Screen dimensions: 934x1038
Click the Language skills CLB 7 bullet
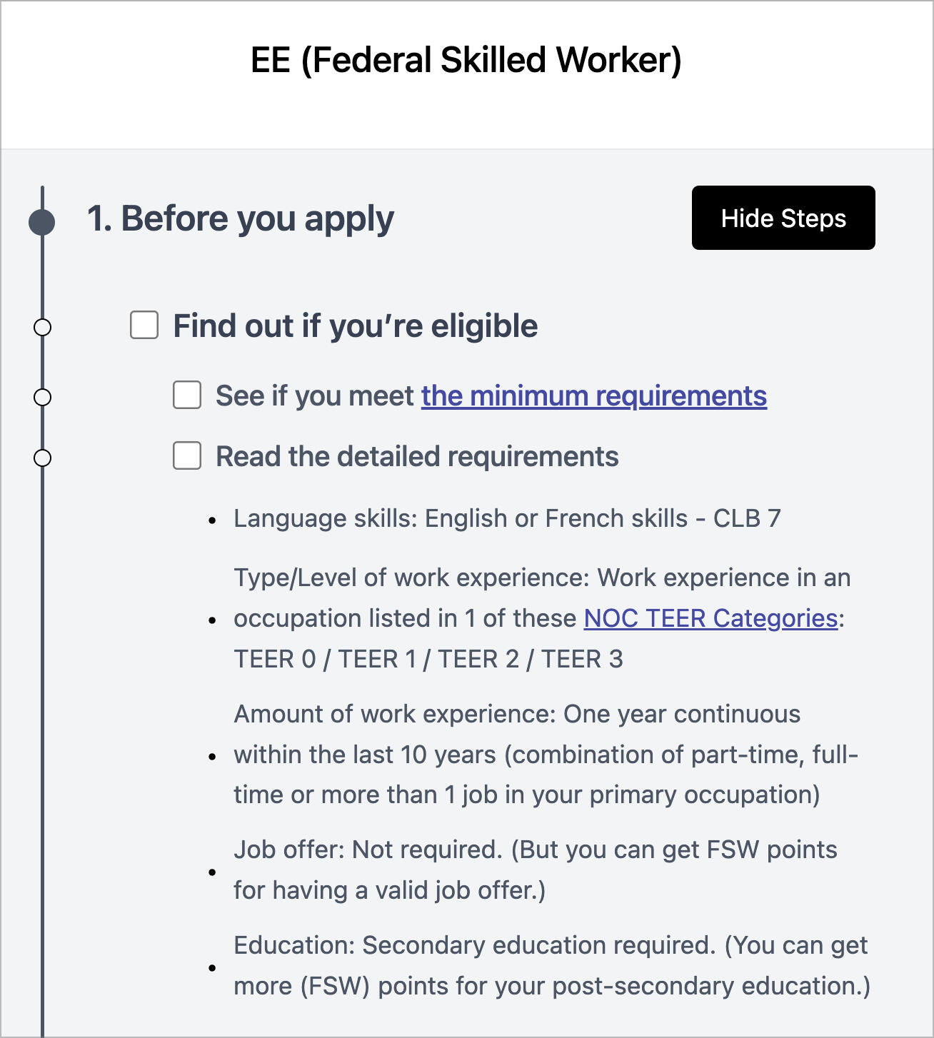click(x=507, y=518)
